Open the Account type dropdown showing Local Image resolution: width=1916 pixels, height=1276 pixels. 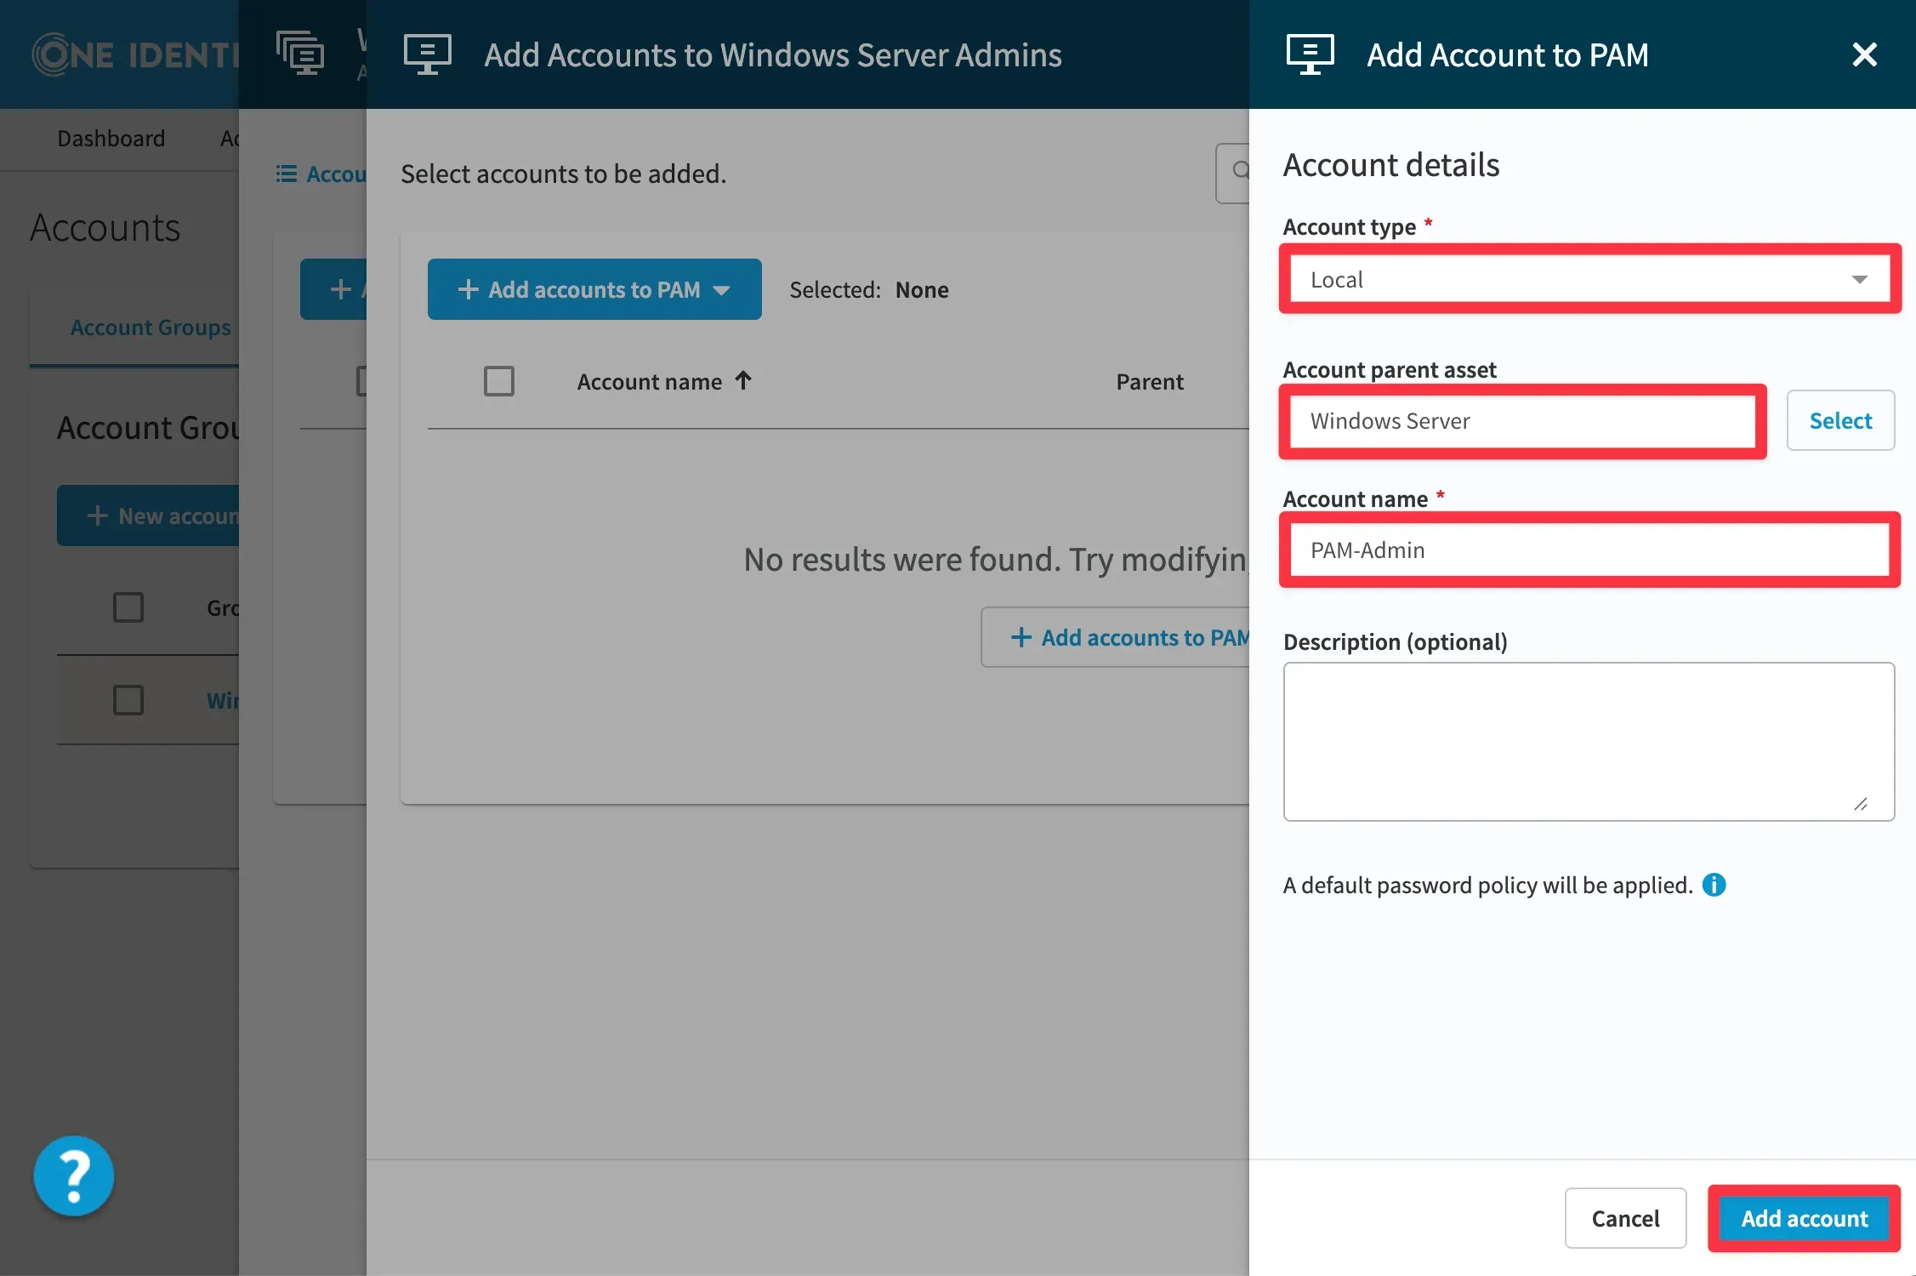1589,280
